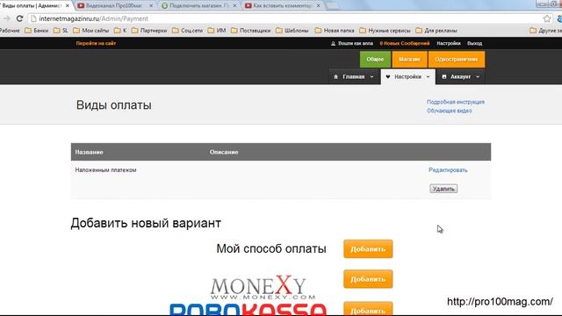Screen dimensions: 562x316
Task: Click the Добавить новый вариант heading
Action: coord(146,223)
